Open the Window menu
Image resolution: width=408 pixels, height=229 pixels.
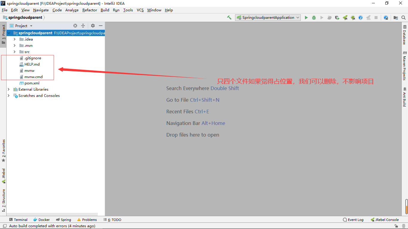154,10
